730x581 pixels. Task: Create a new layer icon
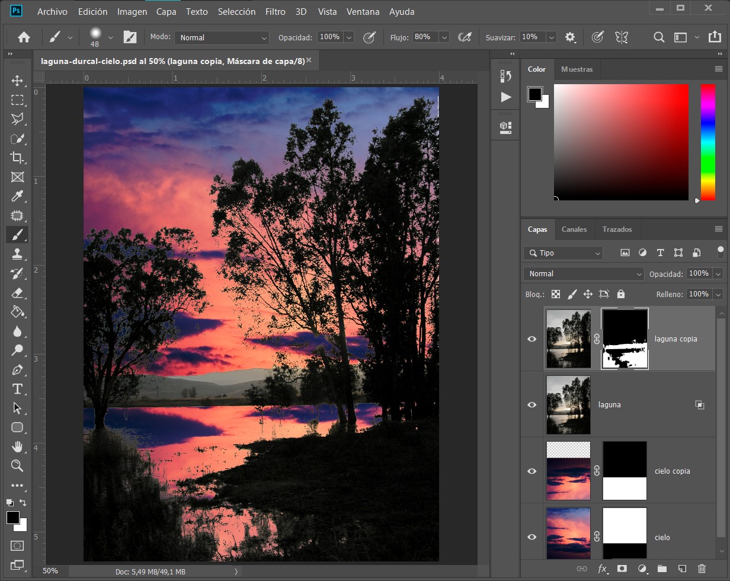click(682, 569)
